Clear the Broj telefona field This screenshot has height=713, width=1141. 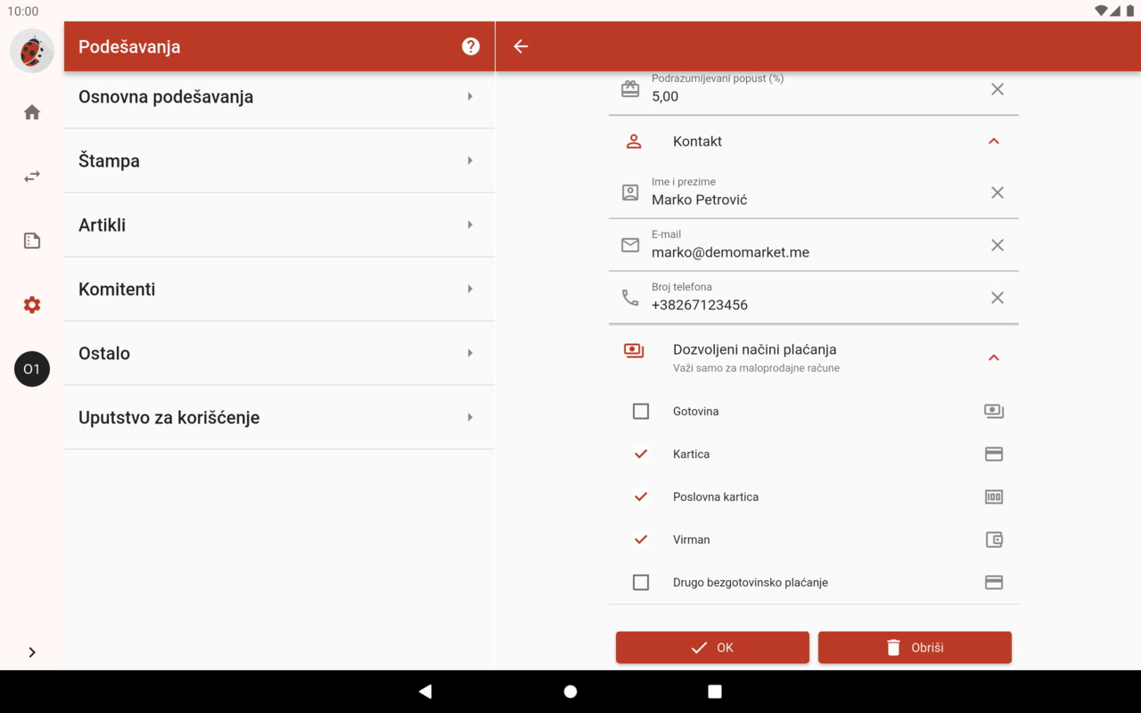(997, 298)
